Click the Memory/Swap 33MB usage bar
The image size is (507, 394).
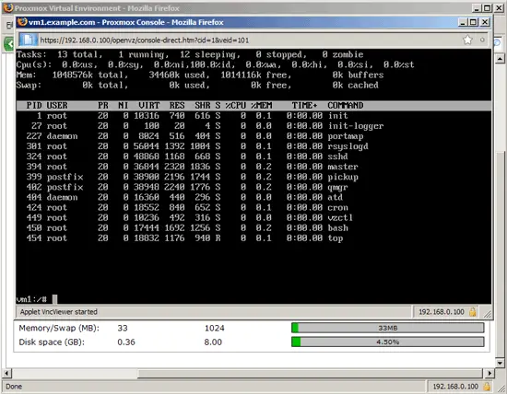pyautogui.click(x=388, y=328)
